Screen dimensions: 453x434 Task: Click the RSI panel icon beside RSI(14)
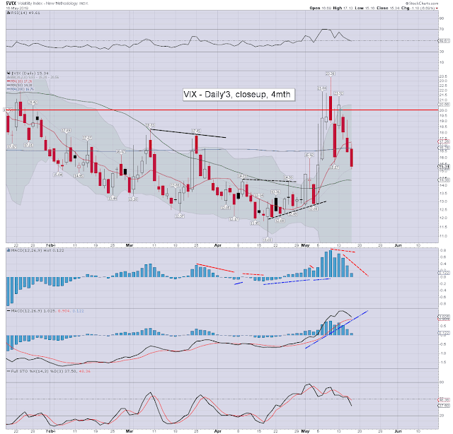(8, 13)
